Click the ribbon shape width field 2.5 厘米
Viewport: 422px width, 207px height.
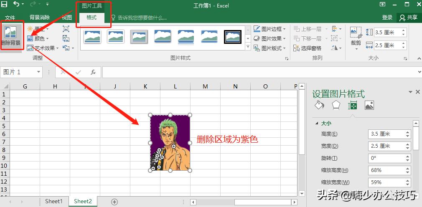(387, 45)
